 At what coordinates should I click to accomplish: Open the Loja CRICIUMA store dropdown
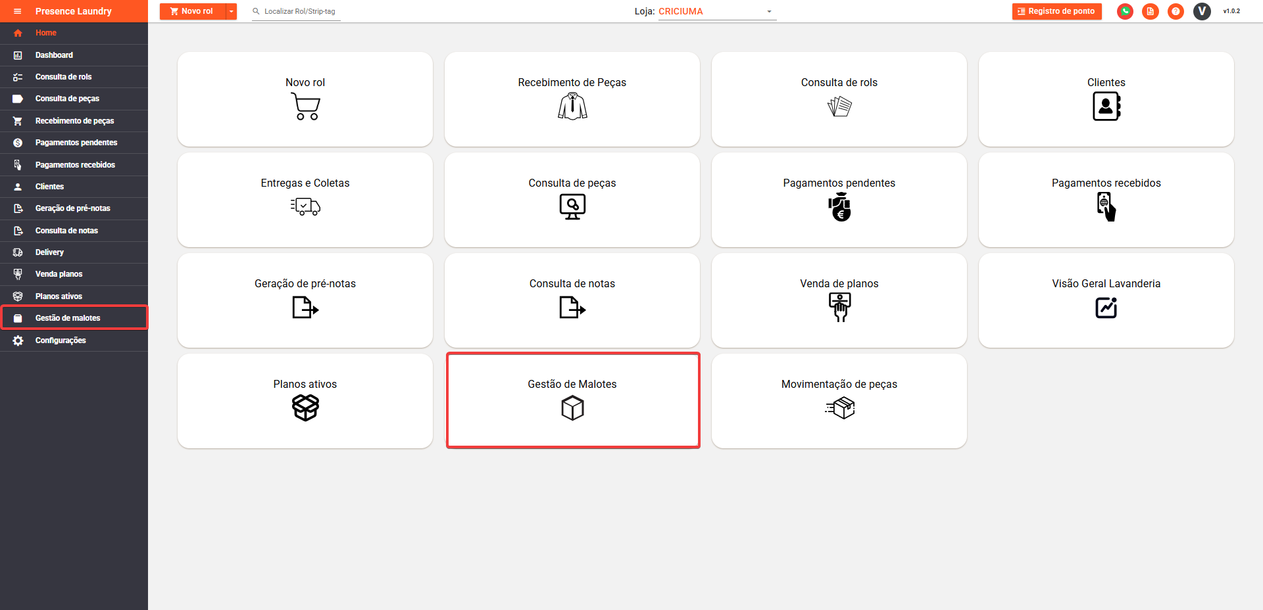coord(716,11)
